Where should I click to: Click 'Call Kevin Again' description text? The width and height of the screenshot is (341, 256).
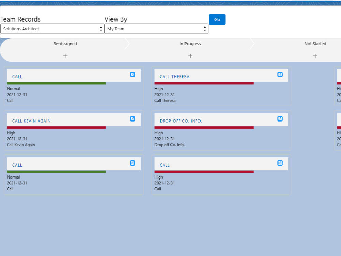coord(21,145)
